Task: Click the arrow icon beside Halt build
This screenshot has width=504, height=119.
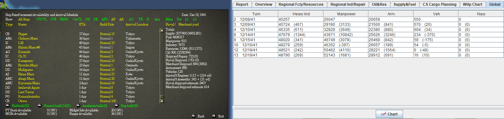Action: 7,106
